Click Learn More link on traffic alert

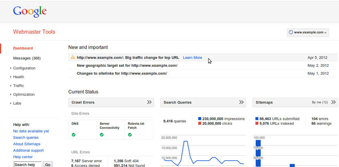pos(192,58)
